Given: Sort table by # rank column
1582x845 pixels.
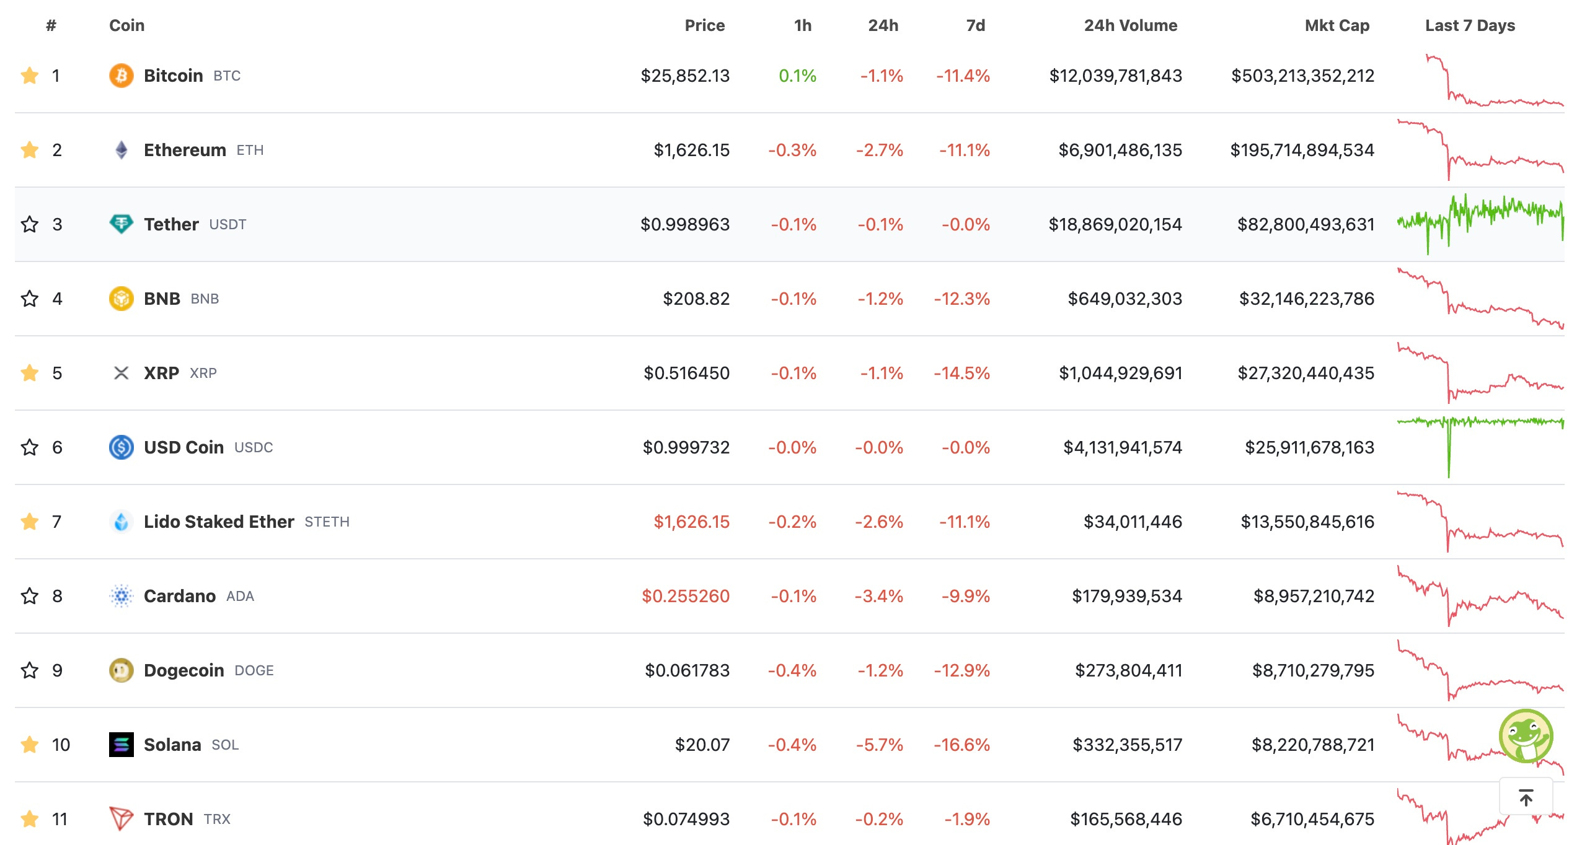Looking at the screenshot, I should tap(51, 25).
